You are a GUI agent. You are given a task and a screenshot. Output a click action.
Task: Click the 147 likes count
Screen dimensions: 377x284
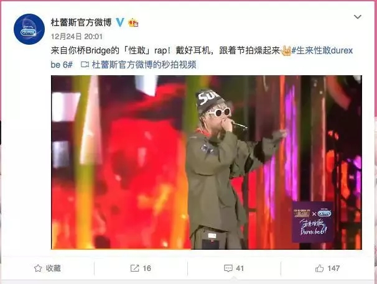(x=333, y=268)
